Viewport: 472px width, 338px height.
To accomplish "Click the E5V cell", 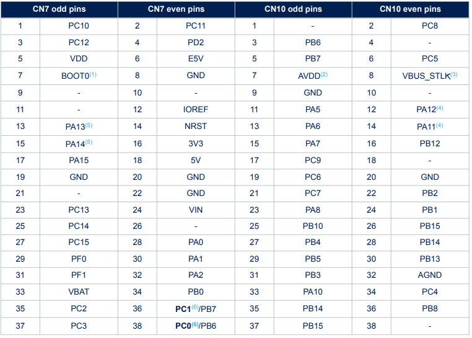I will pyautogui.click(x=196, y=58).
